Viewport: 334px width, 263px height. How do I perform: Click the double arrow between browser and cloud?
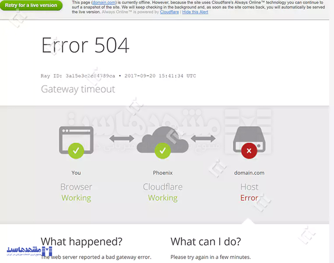[x=122, y=139]
